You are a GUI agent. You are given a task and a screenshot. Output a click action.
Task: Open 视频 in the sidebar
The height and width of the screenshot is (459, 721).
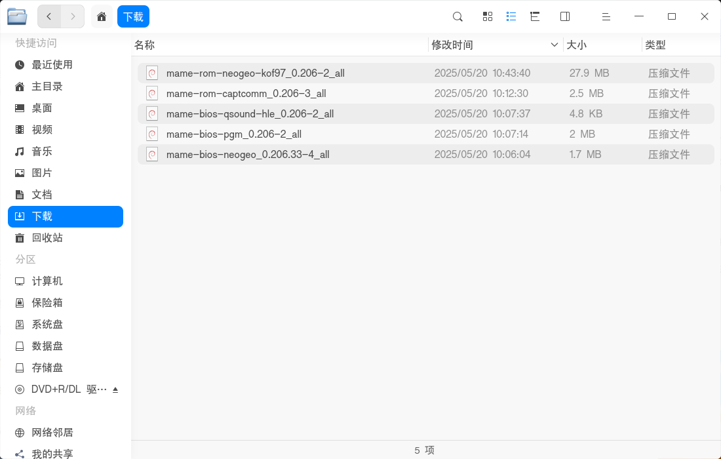tap(66, 130)
